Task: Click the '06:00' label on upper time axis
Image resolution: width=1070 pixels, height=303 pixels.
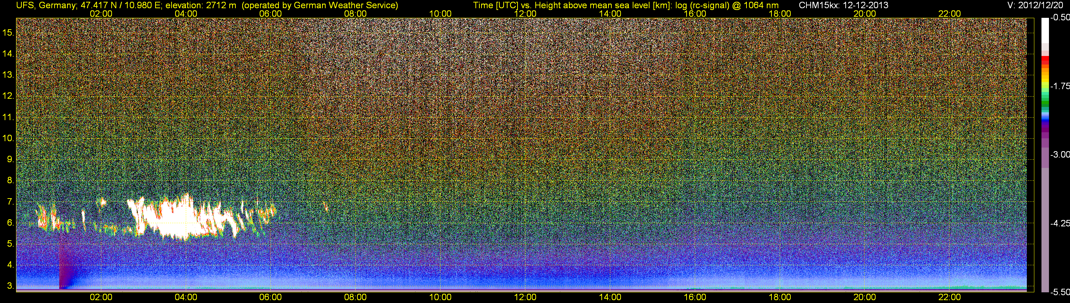Action: (270, 14)
